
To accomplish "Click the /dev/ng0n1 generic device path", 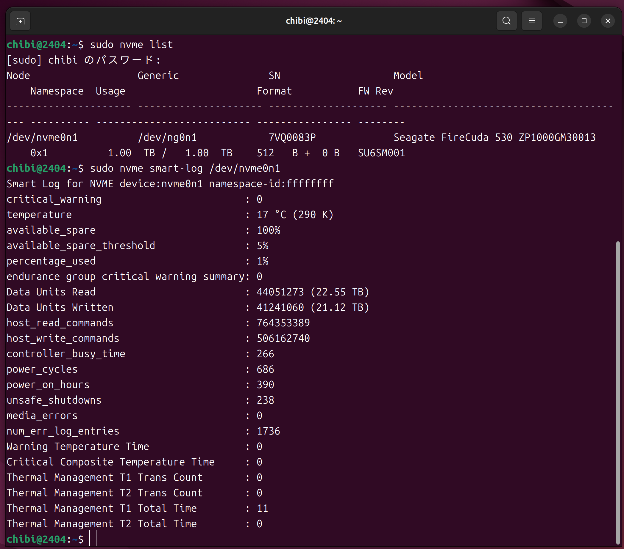I will click(x=167, y=138).
